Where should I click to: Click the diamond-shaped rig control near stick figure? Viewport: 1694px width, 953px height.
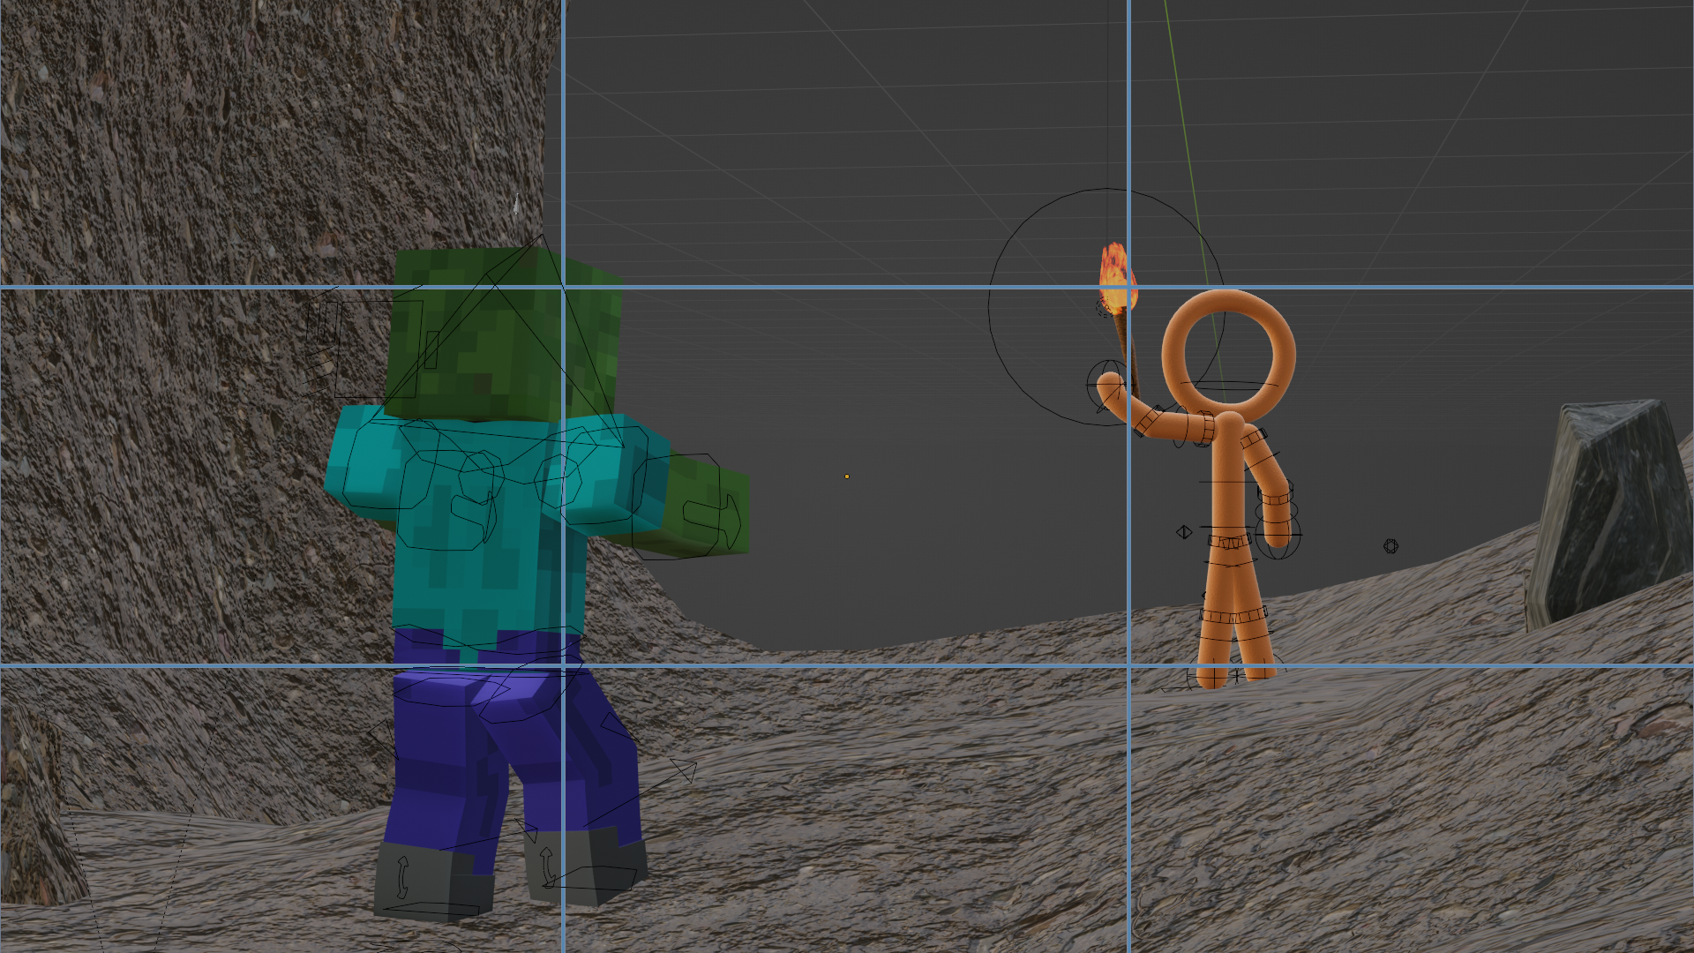tap(1184, 532)
